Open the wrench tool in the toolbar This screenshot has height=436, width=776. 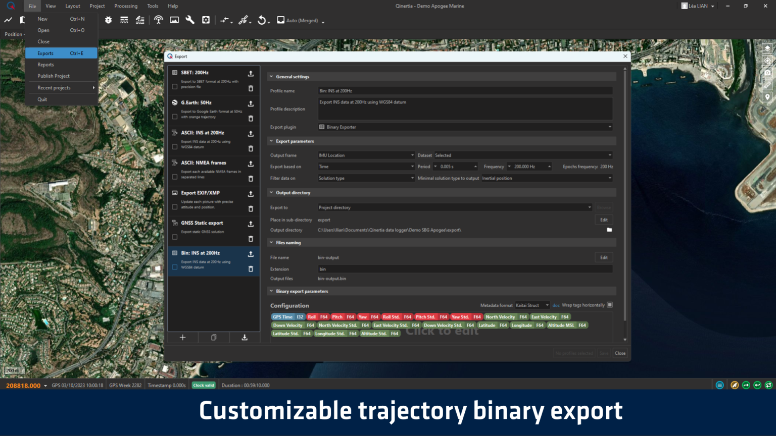click(x=190, y=20)
